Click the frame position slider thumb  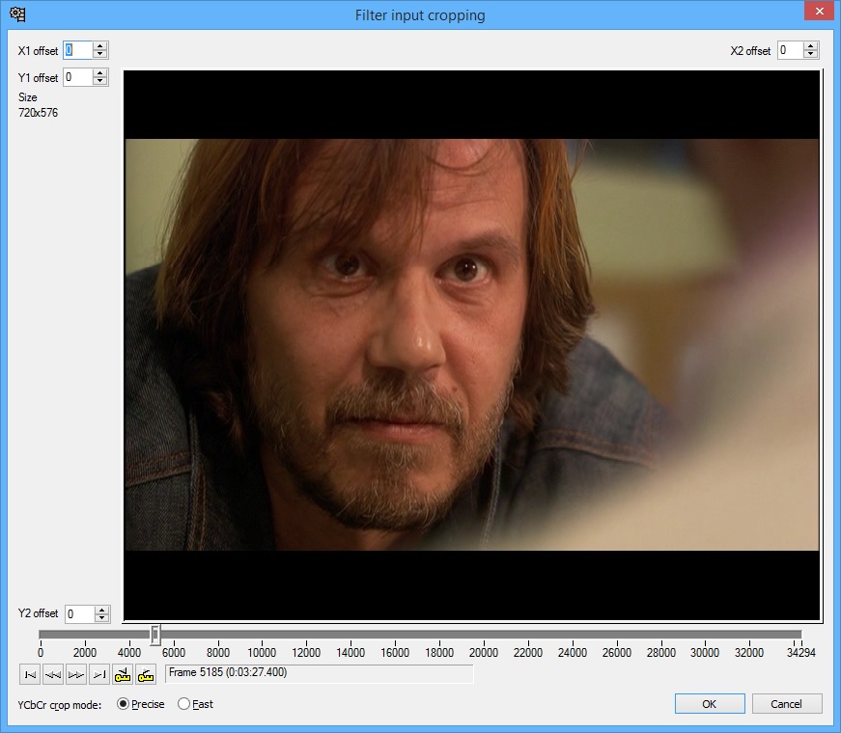tap(155, 634)
